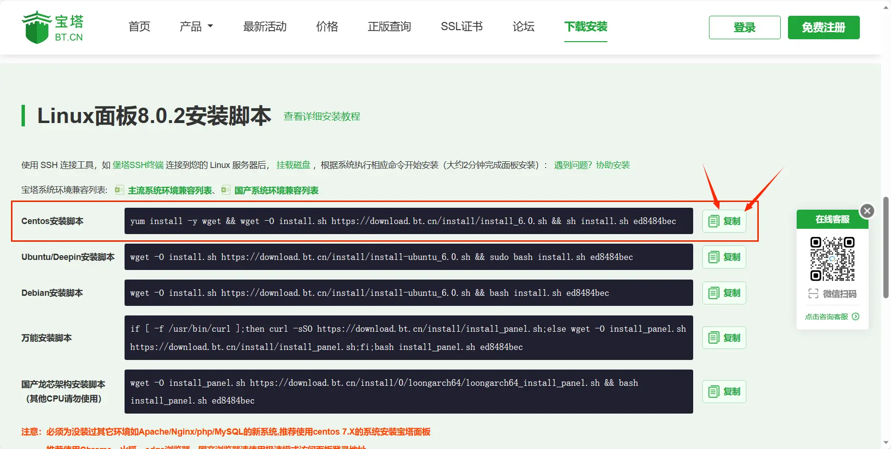This screenshot has width=891, height=449.
Task: Switch to the 下载安装 tab
Action: [585, 27]
